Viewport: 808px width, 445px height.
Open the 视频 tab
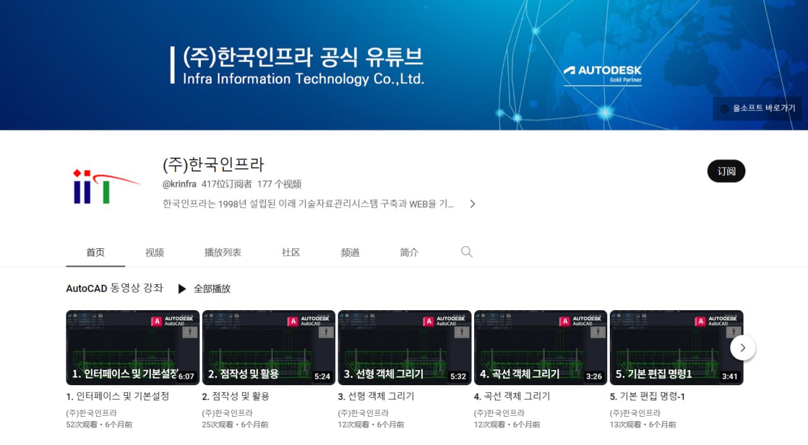pos(155,252)
